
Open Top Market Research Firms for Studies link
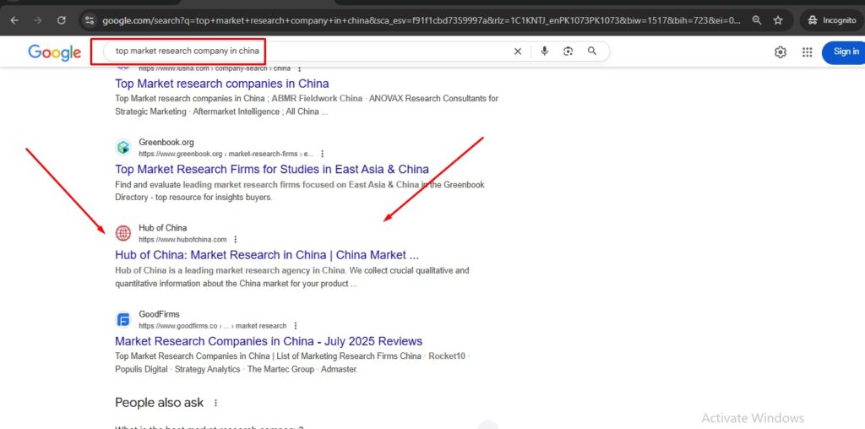click(272, 169)
